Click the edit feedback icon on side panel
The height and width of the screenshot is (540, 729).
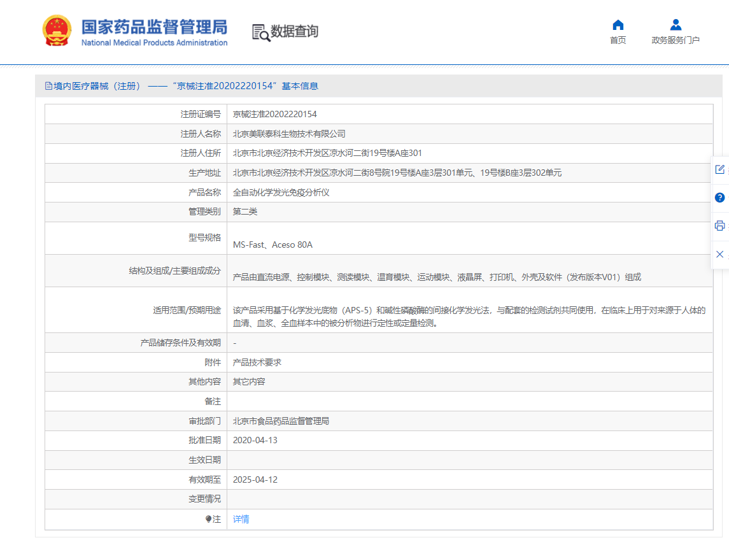tap(719, 169)
